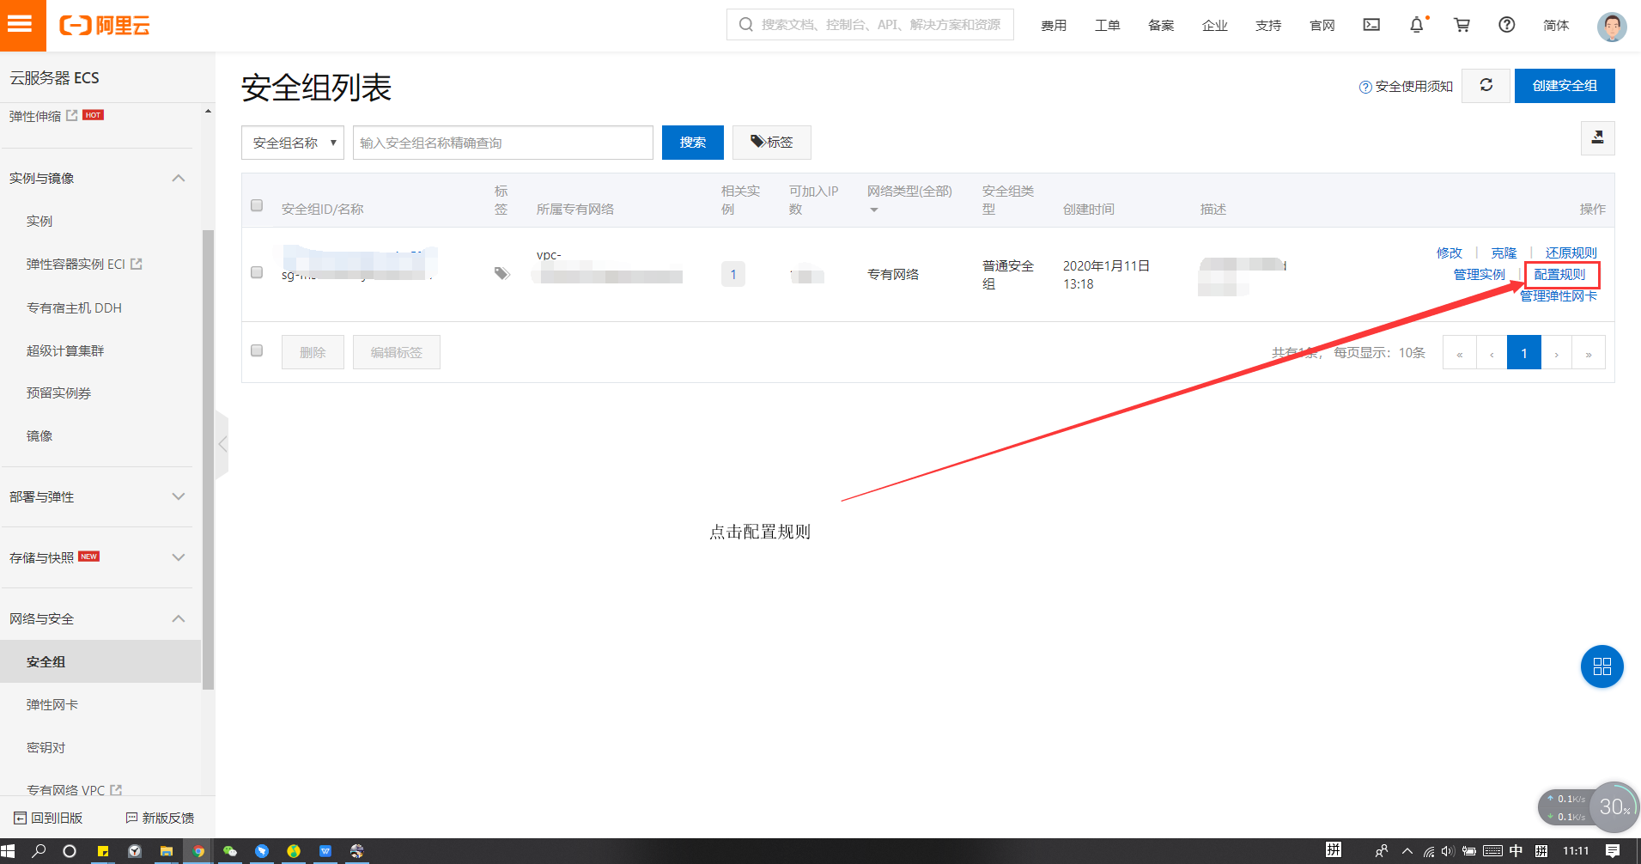Open the notification bell
The height and width of the screenshot is (864, 1641).
point(1416,25)
